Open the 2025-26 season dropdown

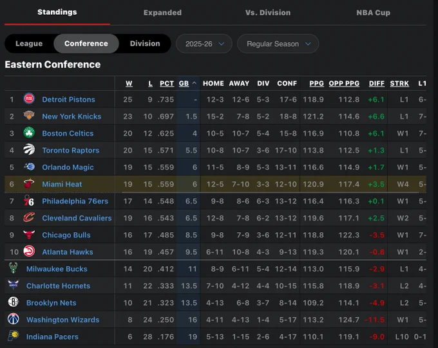204,44
